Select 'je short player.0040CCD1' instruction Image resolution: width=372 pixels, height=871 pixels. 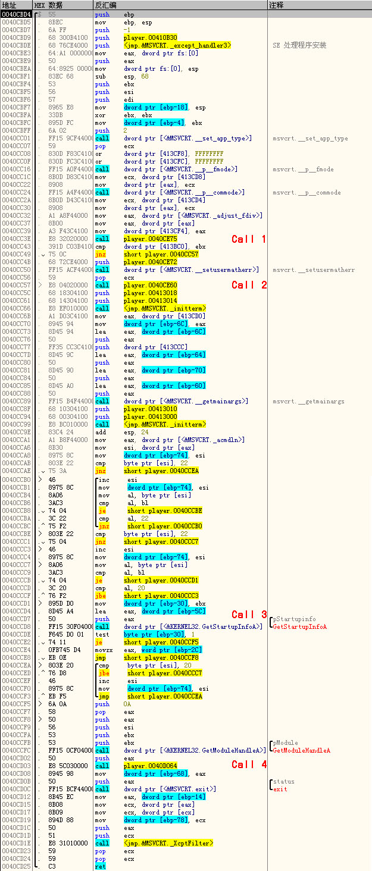coord(147,579)
